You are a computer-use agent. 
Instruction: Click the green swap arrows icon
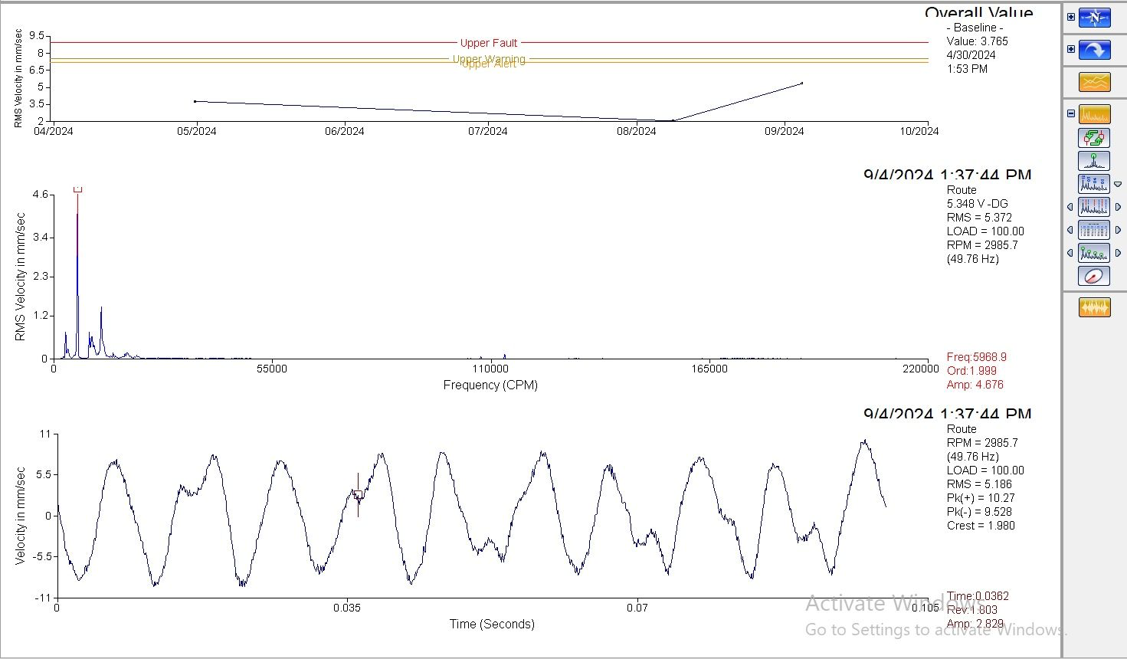(1094, 138)
